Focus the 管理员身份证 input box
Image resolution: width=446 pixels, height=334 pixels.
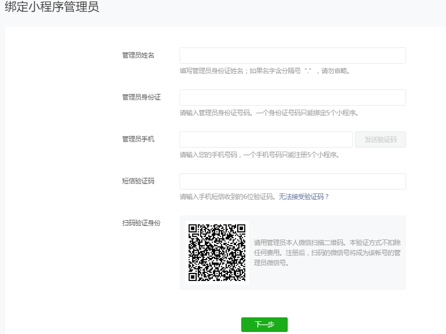[x=292, y=98]
